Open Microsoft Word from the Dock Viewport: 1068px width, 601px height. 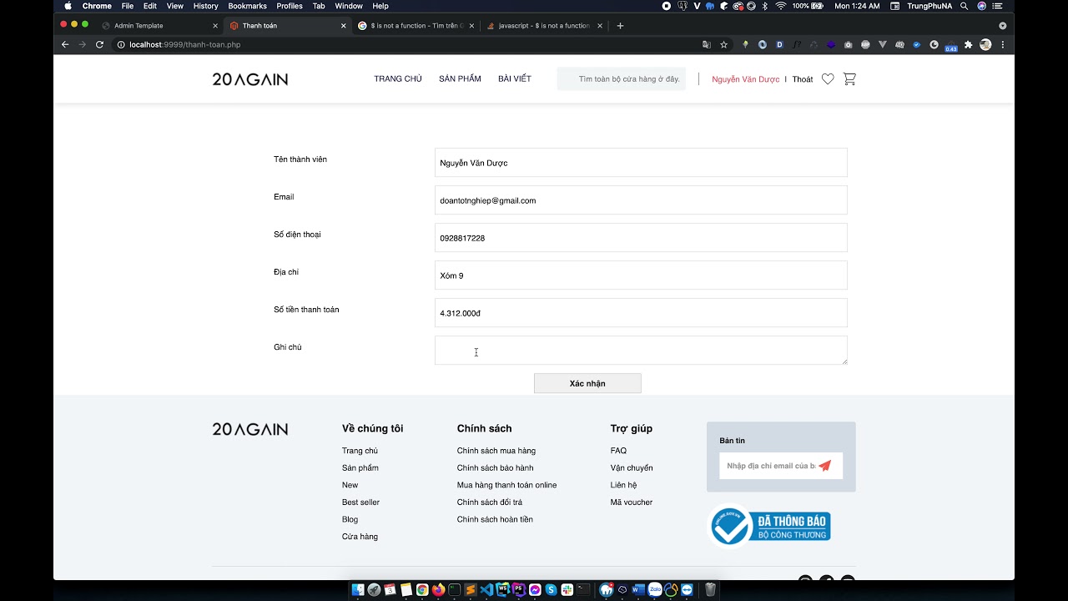click(638, 590)
